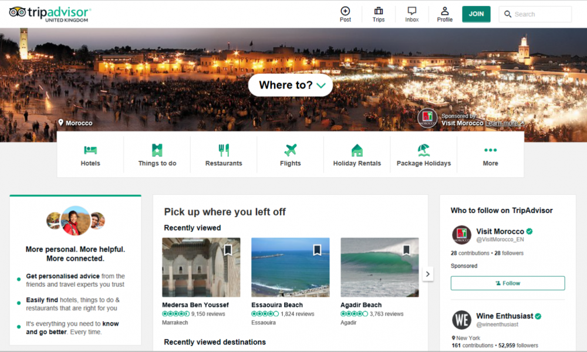
Task: Click Medersa Ben Youssef rating bubbles
Action: point(176,314)
